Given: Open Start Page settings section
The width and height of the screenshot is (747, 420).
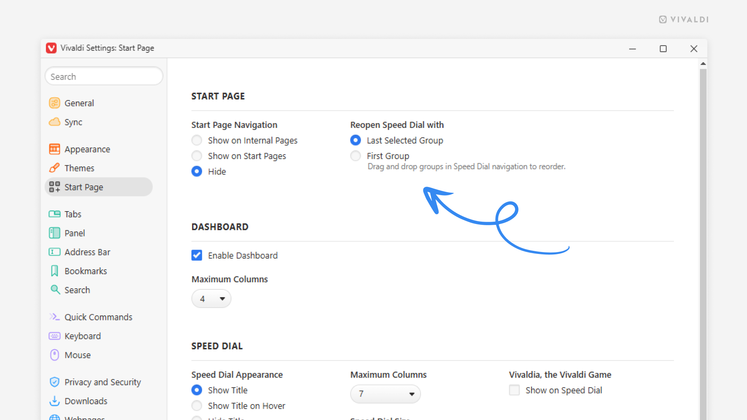Looking at the screenshot, I should [x=98, y=187].
